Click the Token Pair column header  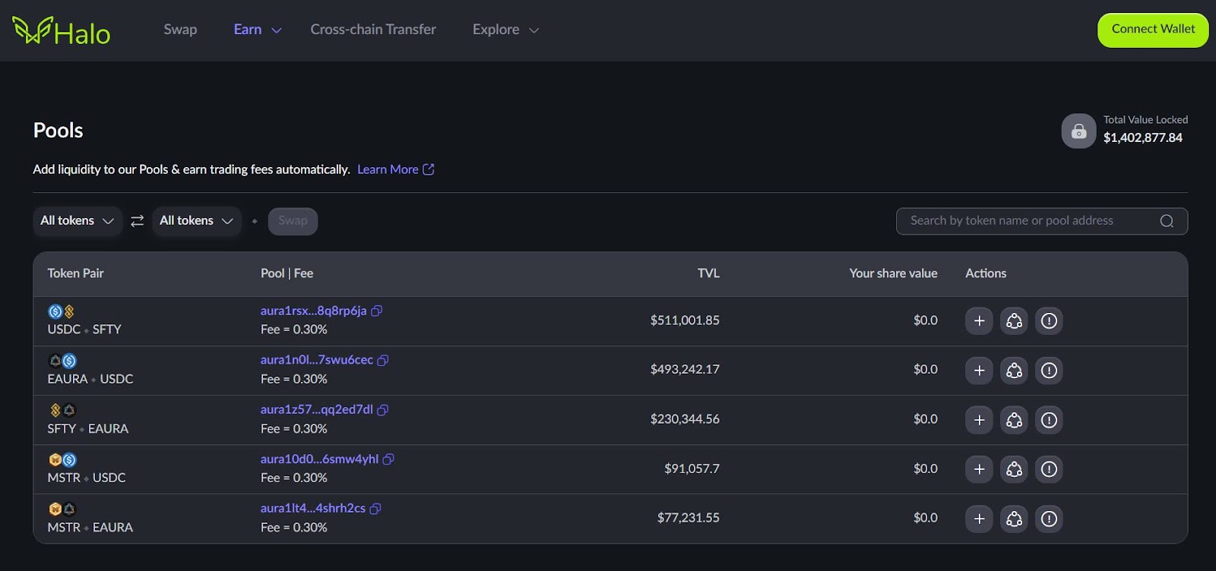75,273
